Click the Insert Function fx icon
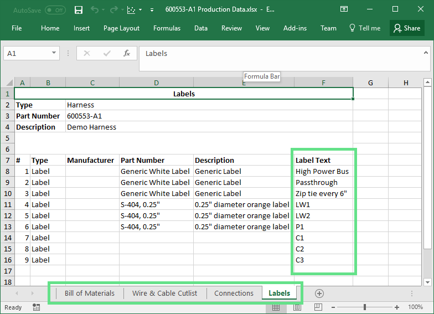The height and width of the screenshot is (314, 434). point(127,53)
